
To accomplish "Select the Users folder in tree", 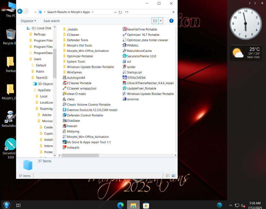I will pyautogui.click(x=35, y=59).
